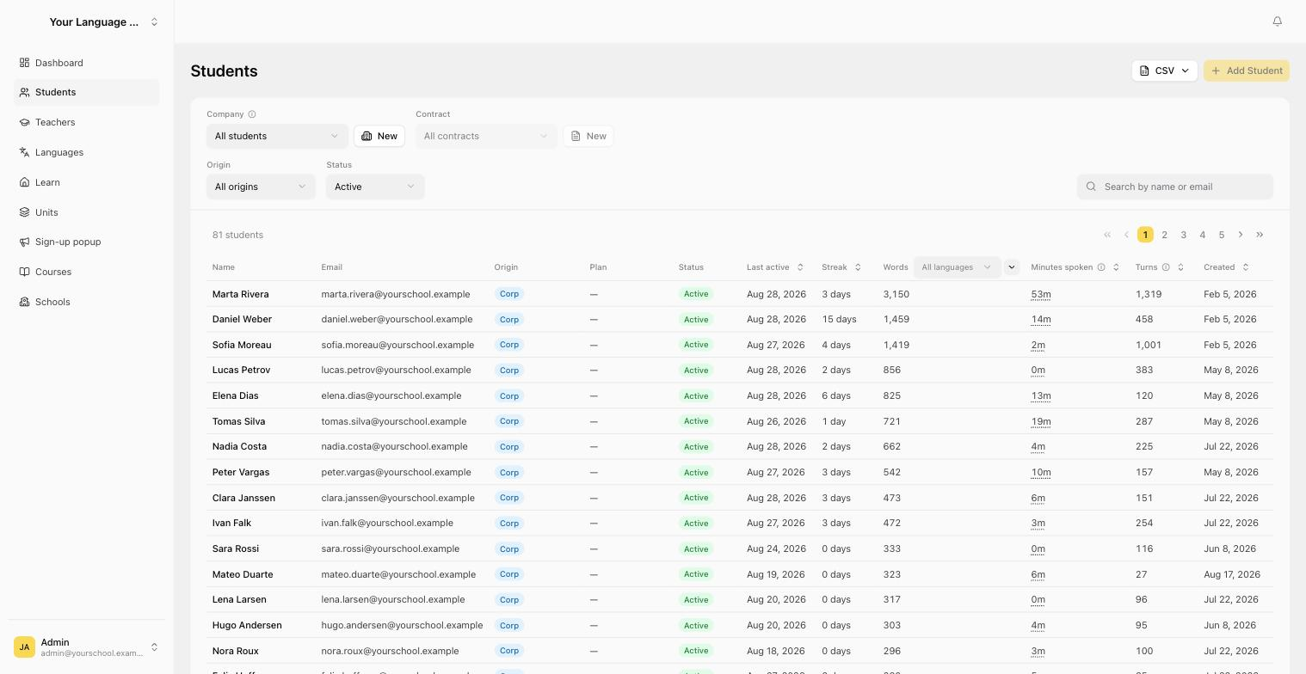This screenshot has height=674, width=1306.
Task: Sort by the Last active column
Action: point(800,267)
